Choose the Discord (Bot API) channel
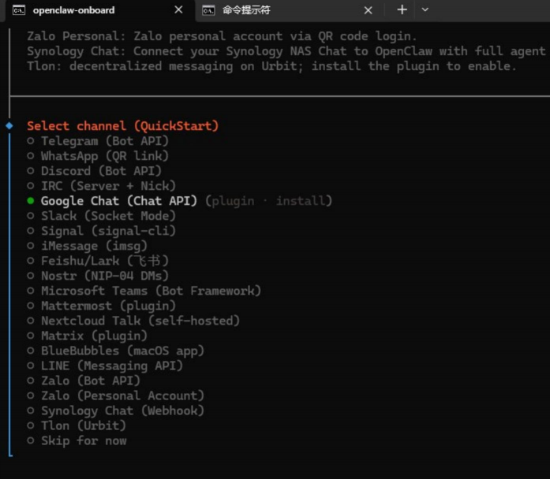Viewport: 550px width, 479px height. coord(101,171)
